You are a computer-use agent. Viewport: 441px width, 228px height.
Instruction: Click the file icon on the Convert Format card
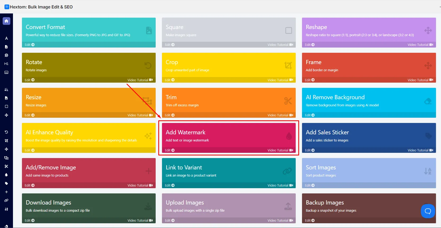pos(149,30)
